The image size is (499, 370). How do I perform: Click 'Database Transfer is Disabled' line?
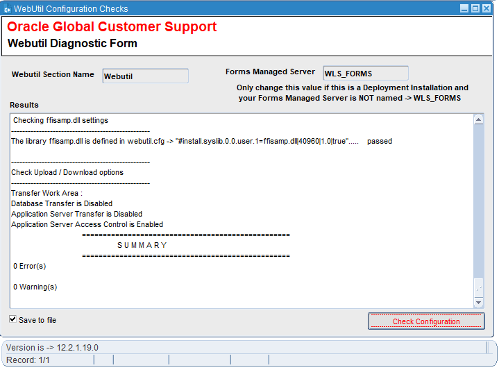(x=62, y=203)
